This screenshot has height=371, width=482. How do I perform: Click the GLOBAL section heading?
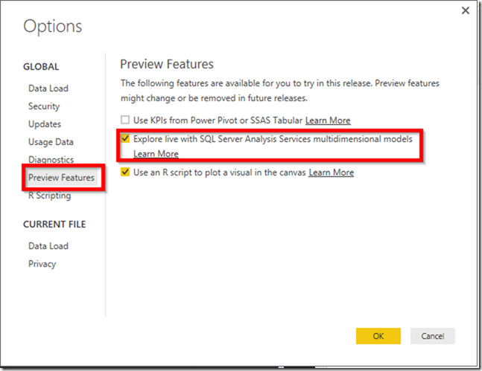coord(41,67)
